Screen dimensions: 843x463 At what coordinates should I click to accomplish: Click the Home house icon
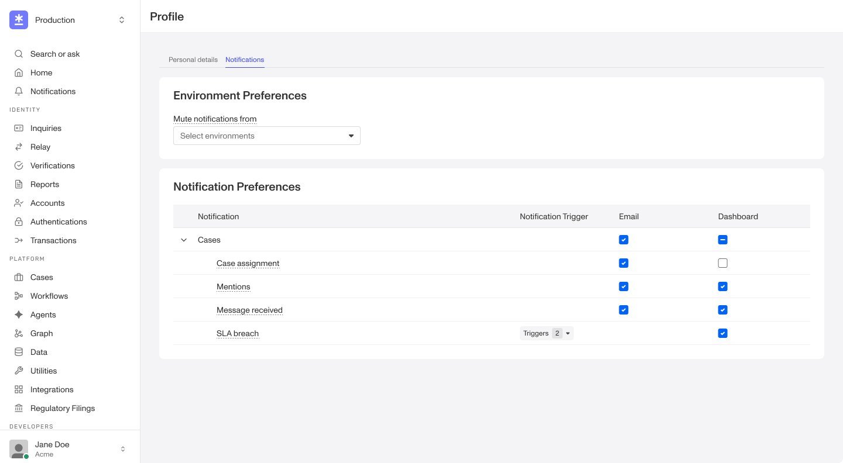(19, 72)
